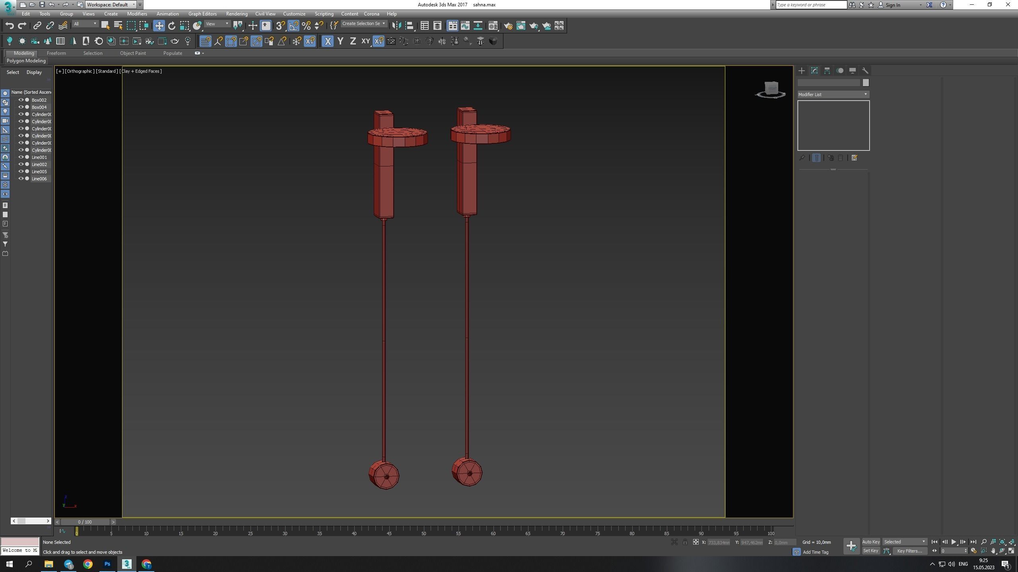Activate the Select and Rotate tool
This screenshot has width=1018, height=572.
172,26
